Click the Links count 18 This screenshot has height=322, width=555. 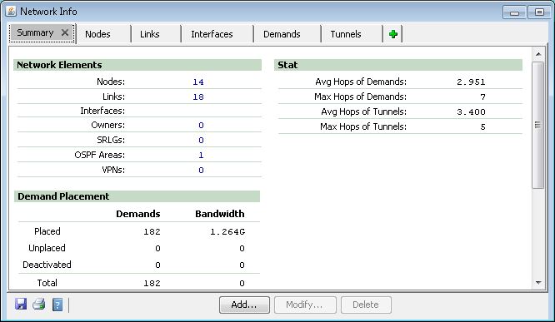pyautogui.click(x=198, y=97)
